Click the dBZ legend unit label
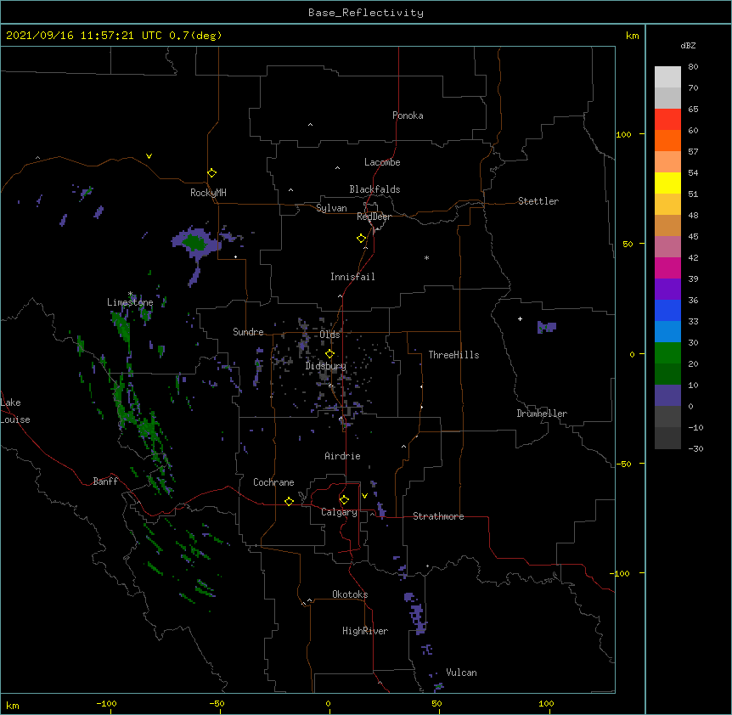This screenshot has width=732, height=715. tap(688, 46)
